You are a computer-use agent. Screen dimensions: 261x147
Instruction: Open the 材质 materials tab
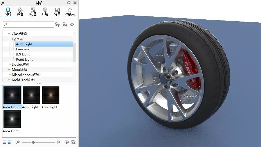click(8, 12)
